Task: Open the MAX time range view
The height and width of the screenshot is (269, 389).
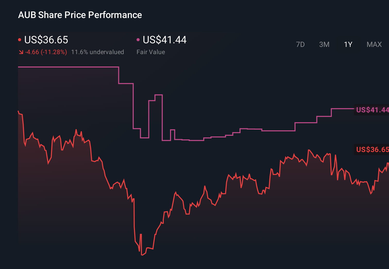Action: 374,44
